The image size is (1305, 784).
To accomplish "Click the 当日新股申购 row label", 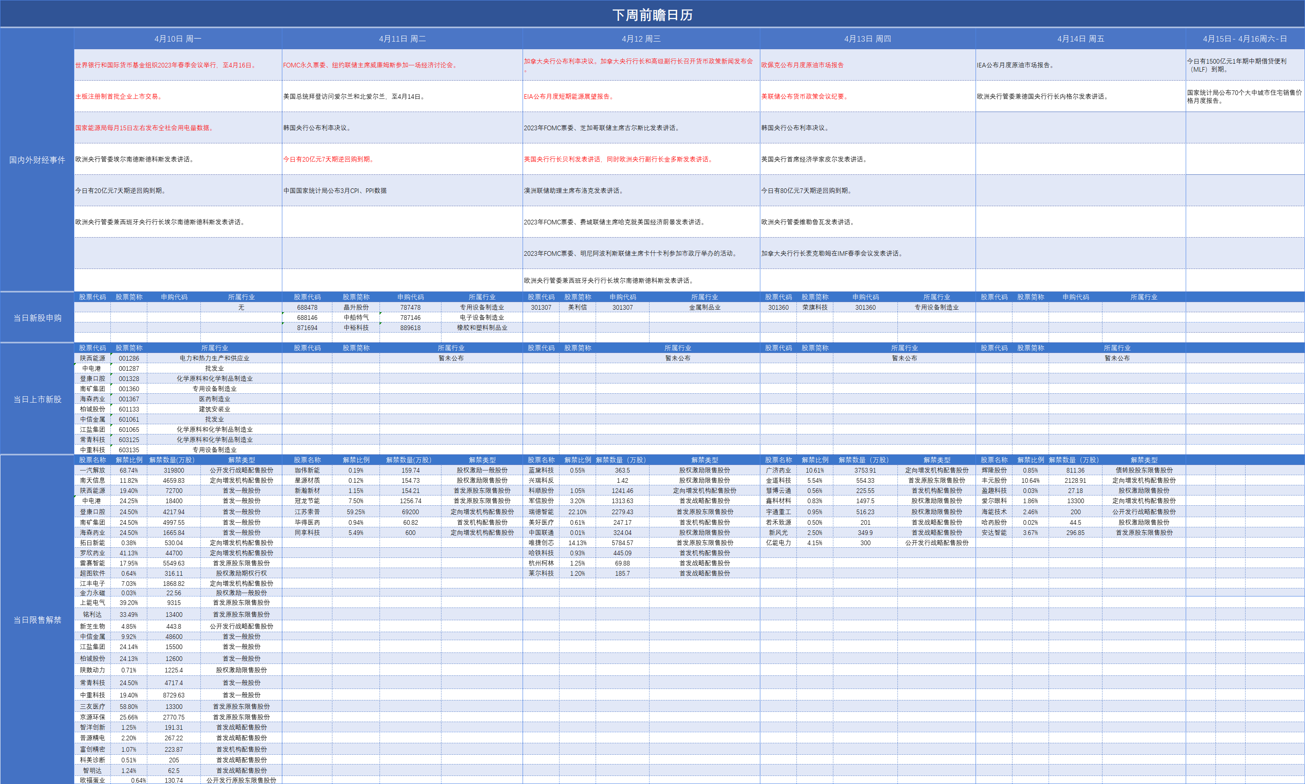I will [x=37, y=317].
